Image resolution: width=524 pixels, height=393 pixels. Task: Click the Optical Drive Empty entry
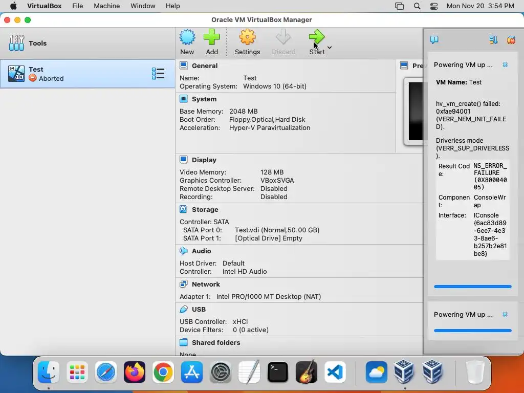268,238
